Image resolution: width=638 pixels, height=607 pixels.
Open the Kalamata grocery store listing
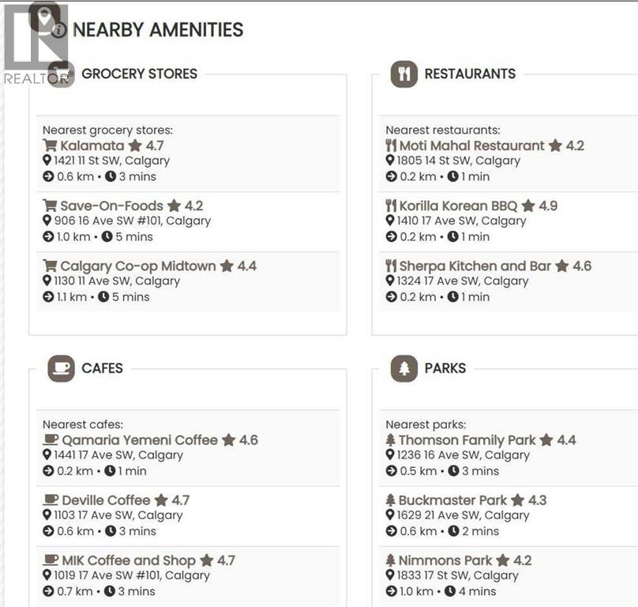[x=92, y=145]
